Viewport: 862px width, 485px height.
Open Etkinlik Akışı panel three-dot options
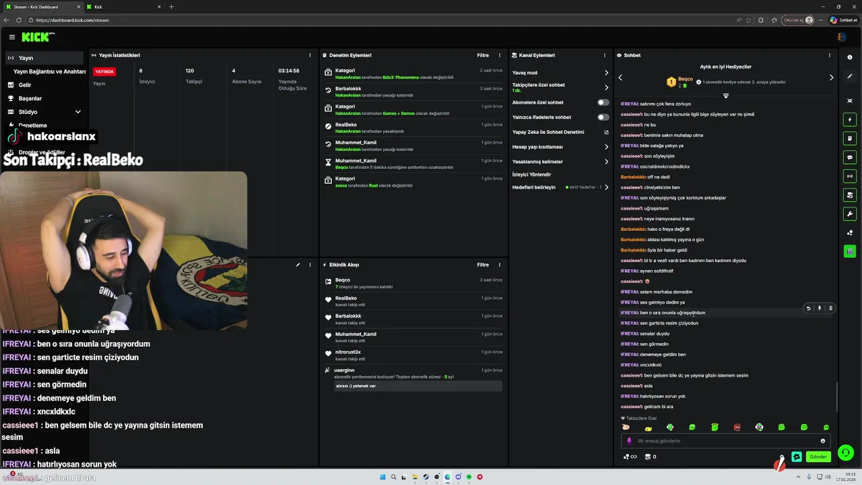tap(500, 265)
